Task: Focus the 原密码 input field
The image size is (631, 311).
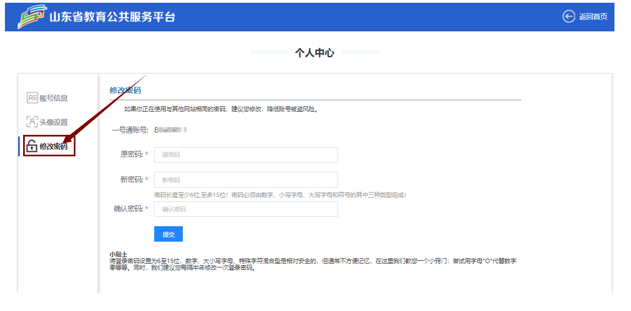Action: (x=246, y=155)
